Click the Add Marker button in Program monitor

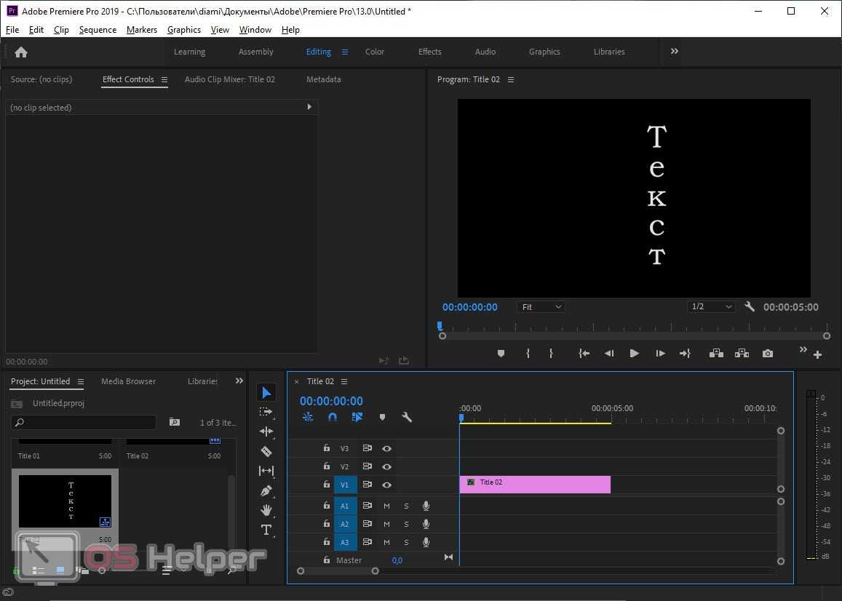(x=501, y=354)
